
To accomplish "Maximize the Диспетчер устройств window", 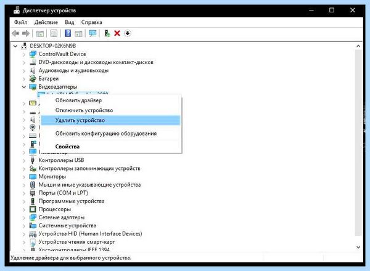I will [x=332, y=10].
